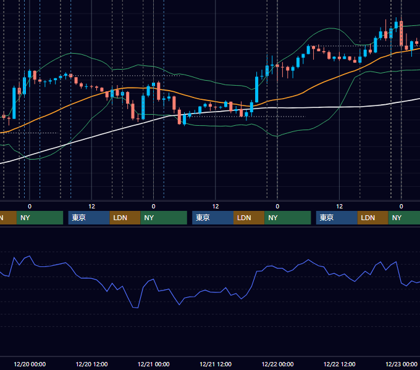This screenshot has width=420, height=370.
Task: Click the 12/20 00:00 date label
Action: [30, 364]
